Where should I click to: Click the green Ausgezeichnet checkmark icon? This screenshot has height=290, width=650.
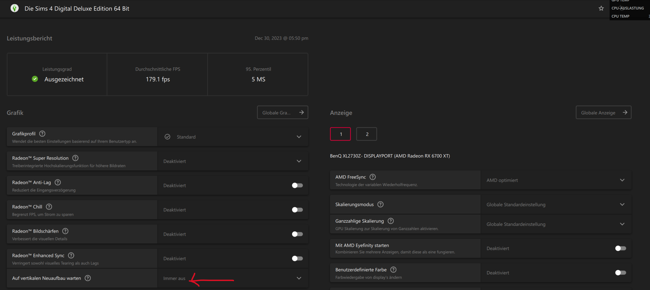35,79
